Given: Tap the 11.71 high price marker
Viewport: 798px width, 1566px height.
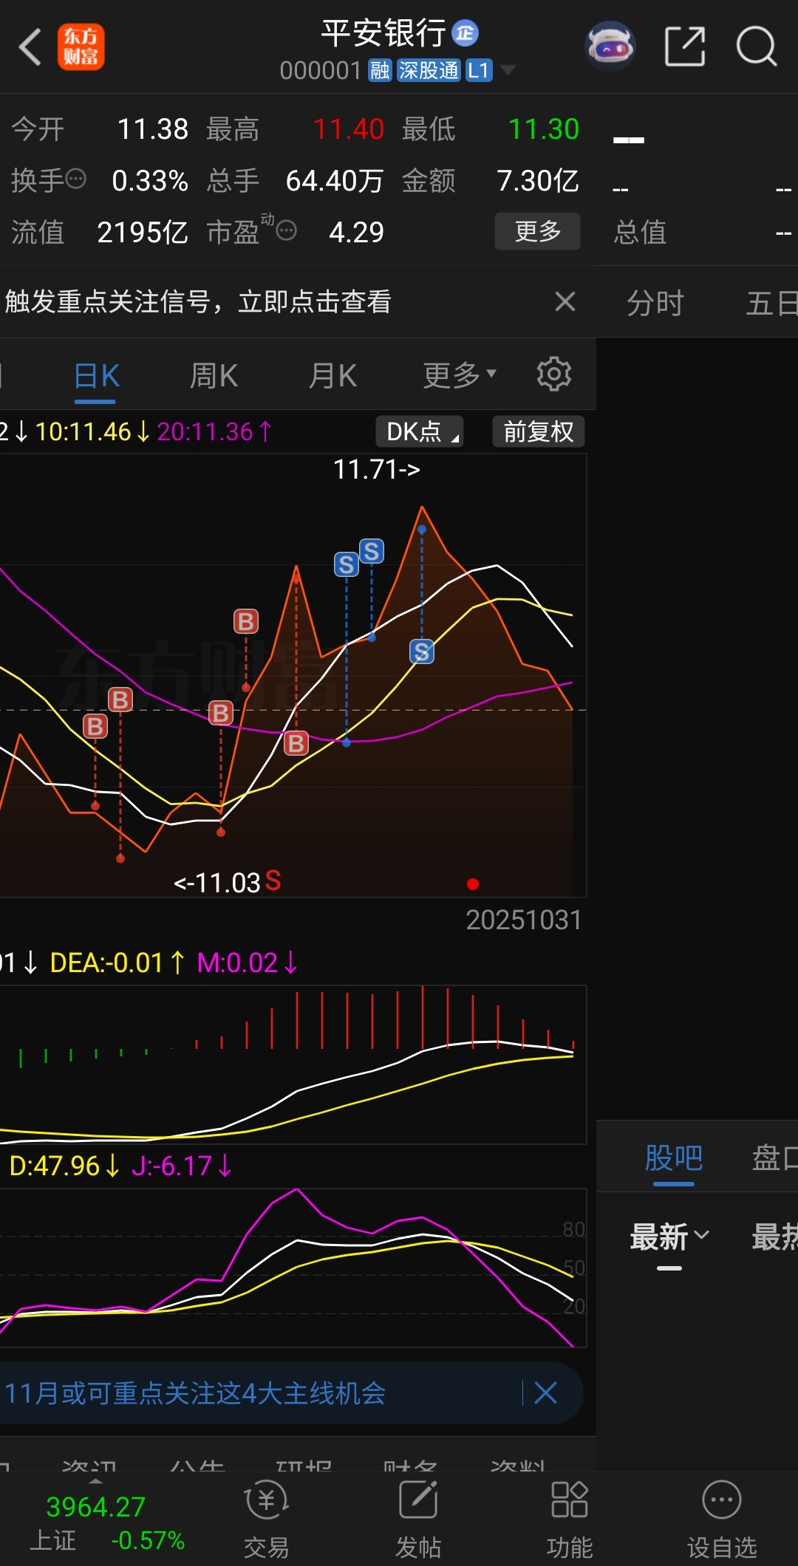Looking at the screenshot, I should 376,469.
